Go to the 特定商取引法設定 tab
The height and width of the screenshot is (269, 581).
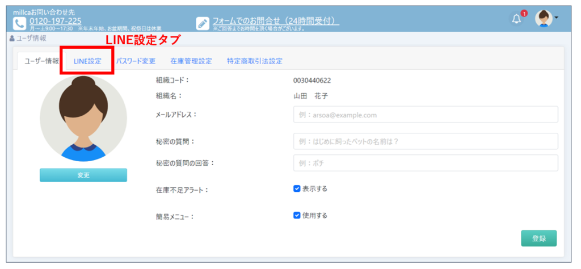pos(254,61)
